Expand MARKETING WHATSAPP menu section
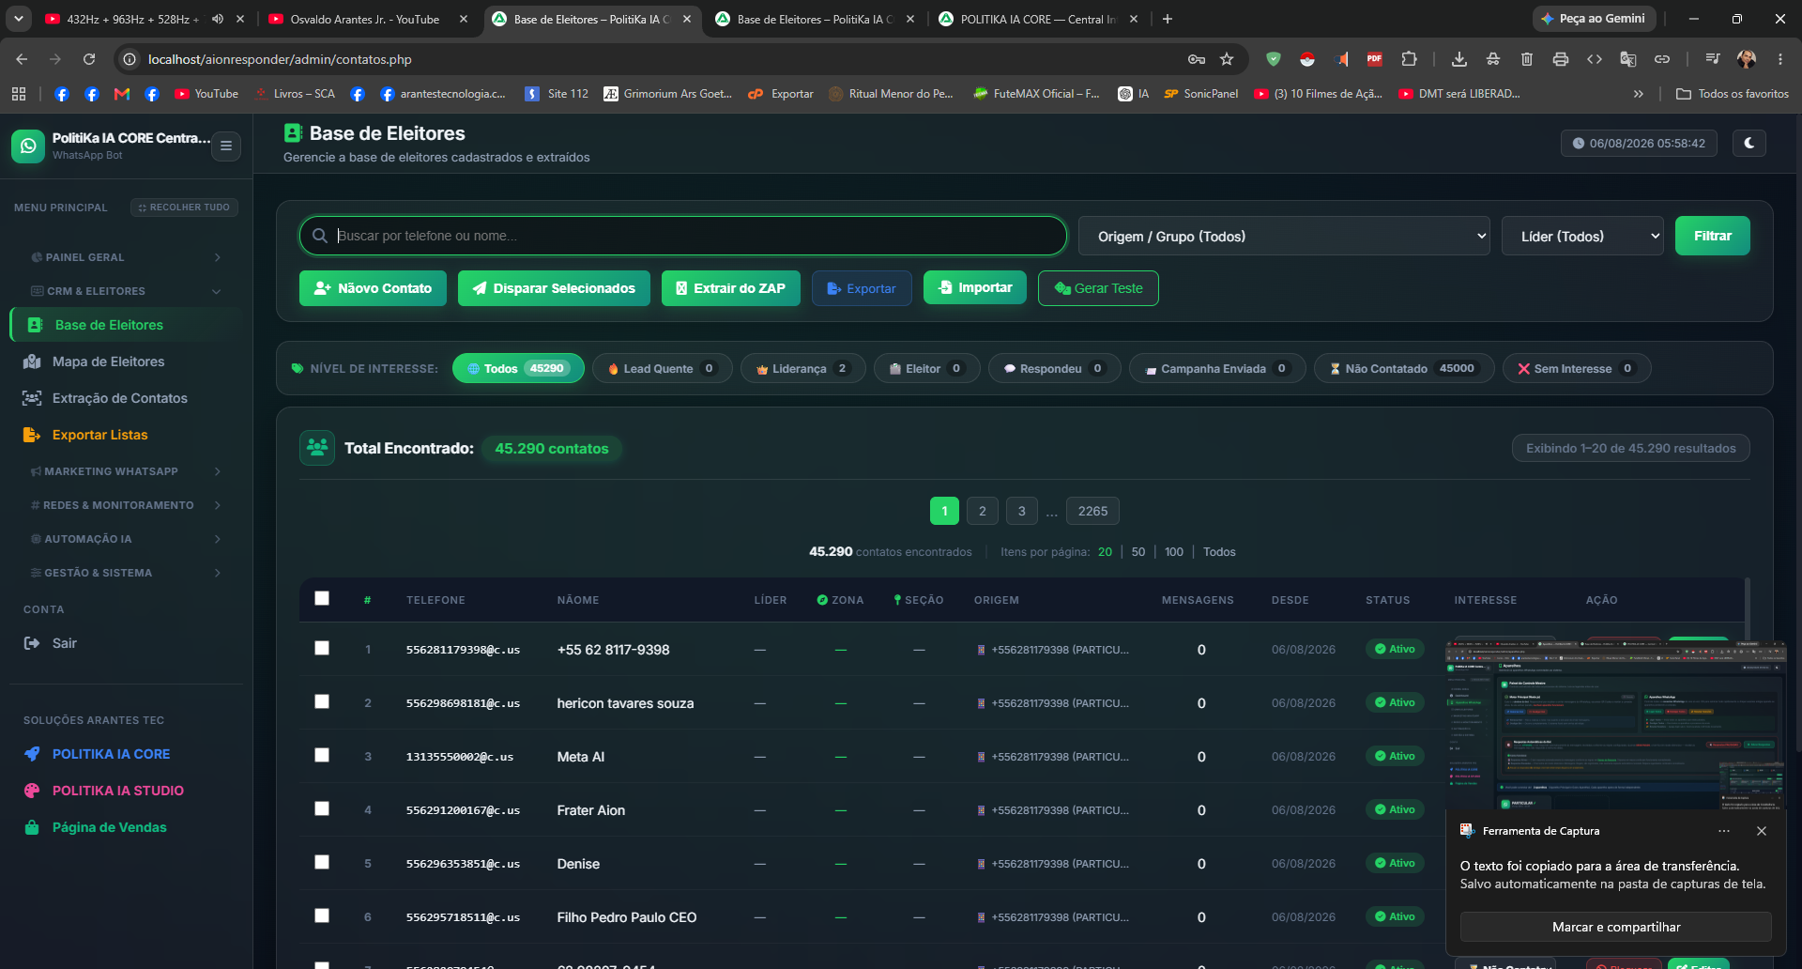Image resolution: width=1802 pixels, height=969 pixels. pos(126,471)
